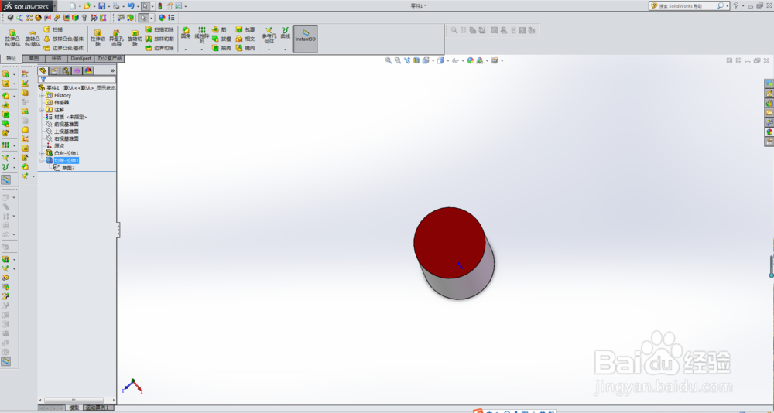Expand FeatureManager tabs with double chevron

(112, 70)
